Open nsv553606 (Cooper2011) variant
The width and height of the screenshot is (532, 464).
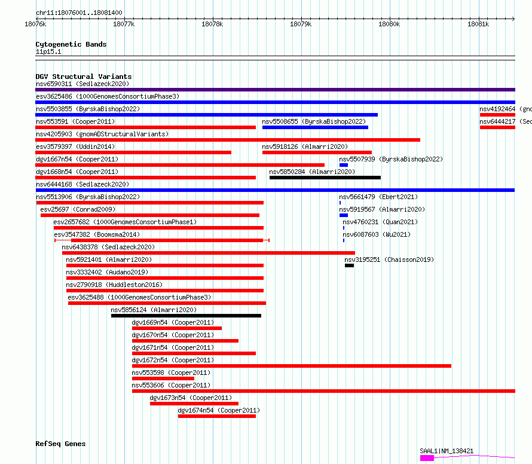pos(171,385)
